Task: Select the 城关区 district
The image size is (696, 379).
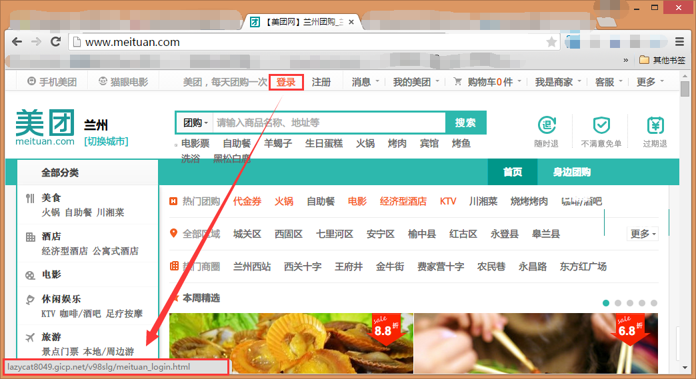Action: click(x=247, y=234)
